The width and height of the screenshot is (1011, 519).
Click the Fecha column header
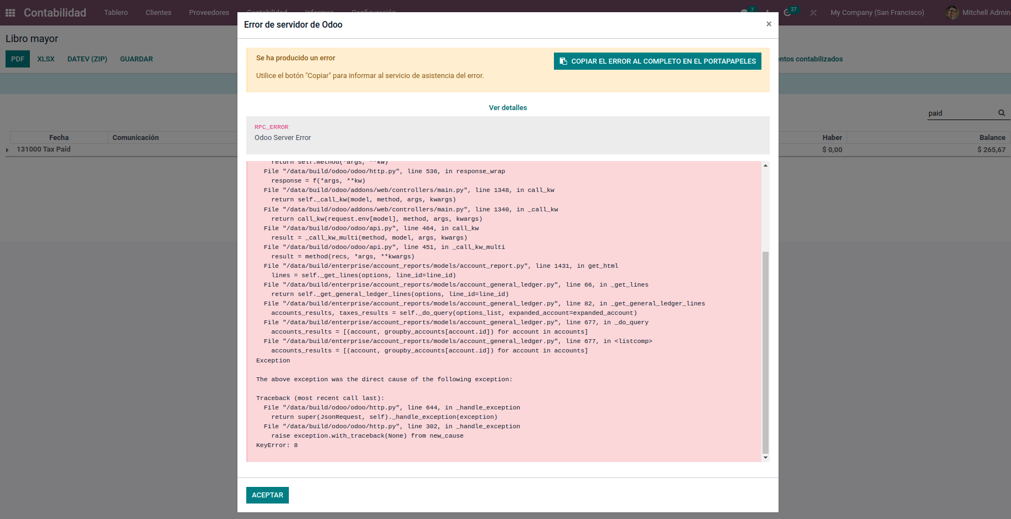pos(59,138)
